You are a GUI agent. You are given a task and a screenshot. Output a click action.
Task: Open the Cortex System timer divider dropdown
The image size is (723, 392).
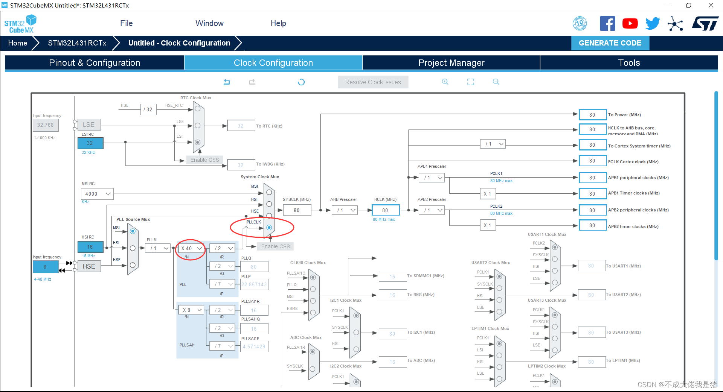pos(493,144)
